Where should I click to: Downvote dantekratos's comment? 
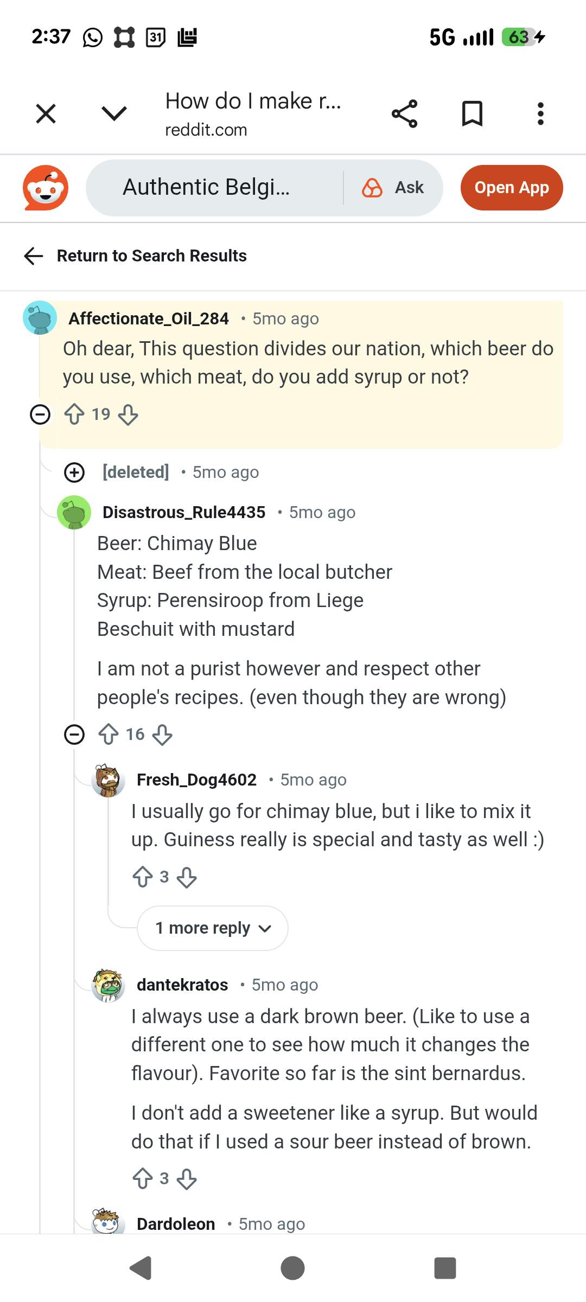click(187, 1179)
